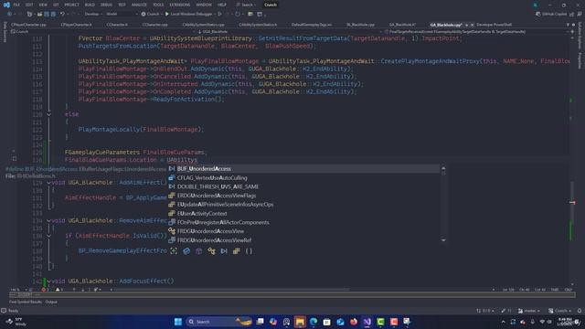Open File Explorer from taskbar

pyautogui.click(x=300, y=322)
